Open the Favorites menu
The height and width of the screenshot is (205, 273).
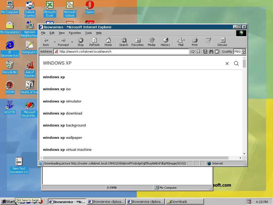[x=75, y=33]
